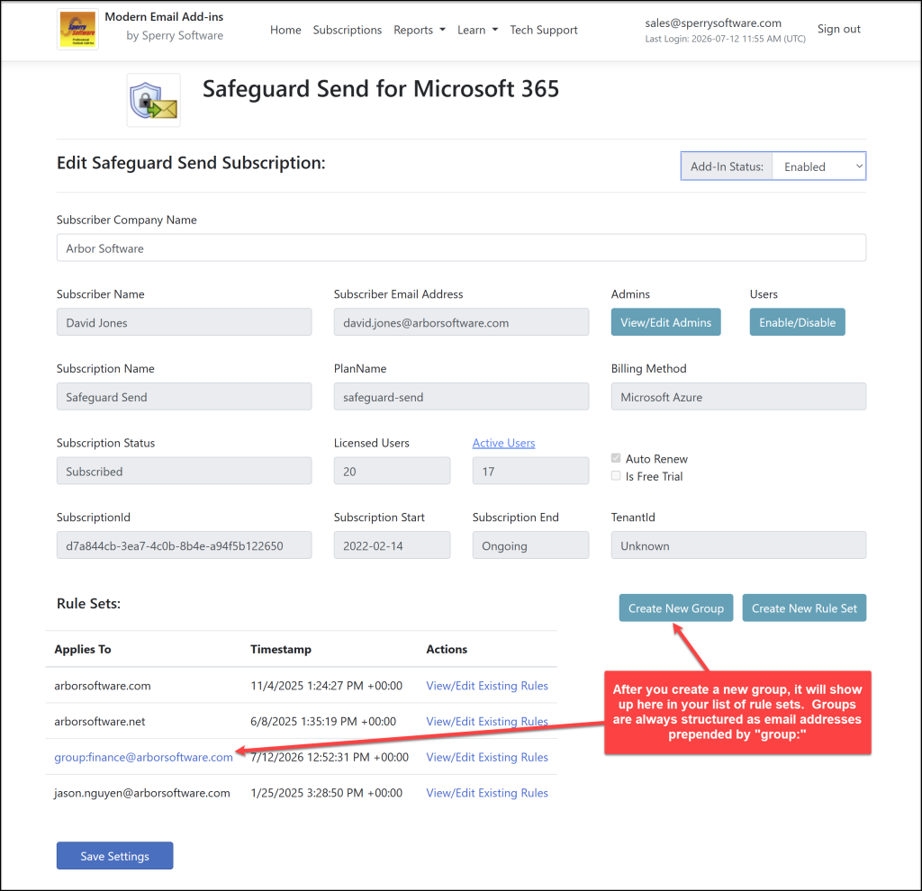Image resolution: width=922 pixels, height=891 pixels.
Task: Expand the Reports menu dropdown
Action: [x=420, y=30]
